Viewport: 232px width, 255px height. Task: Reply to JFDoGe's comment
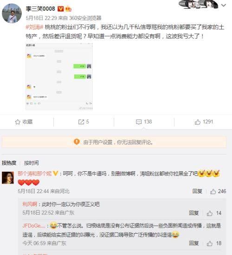coord(194,243)
